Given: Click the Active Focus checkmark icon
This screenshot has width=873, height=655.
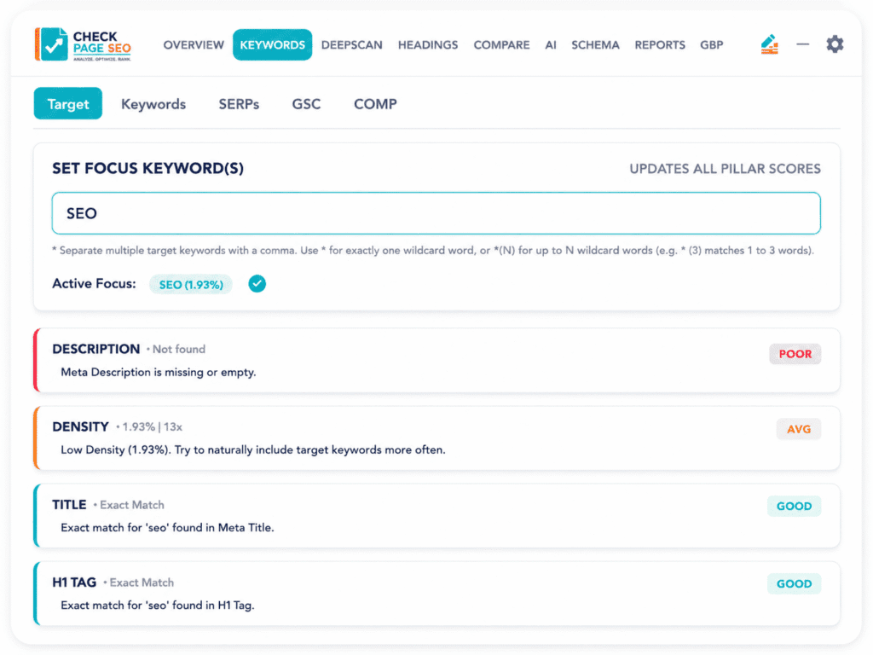Looking at the screenshot, I should coord(257,284).
